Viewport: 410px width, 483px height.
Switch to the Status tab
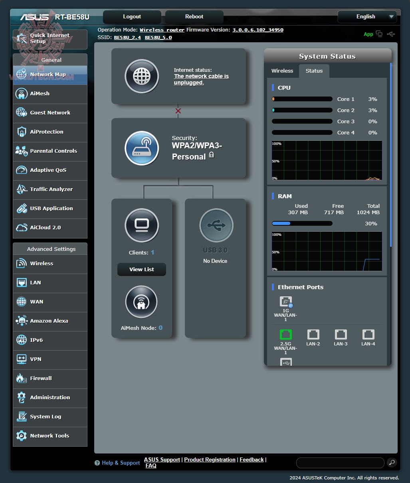tap(314, 71)
